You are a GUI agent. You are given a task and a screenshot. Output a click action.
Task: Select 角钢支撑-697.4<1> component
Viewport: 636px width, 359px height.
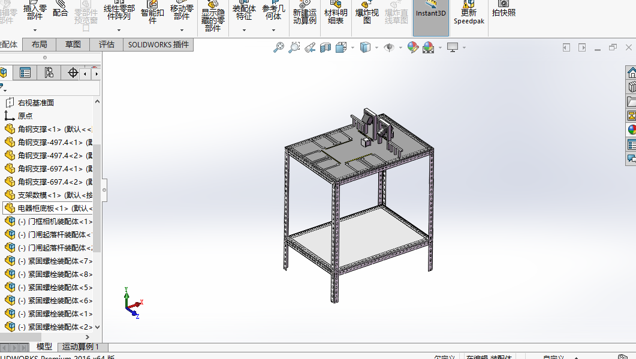point(48,169)
